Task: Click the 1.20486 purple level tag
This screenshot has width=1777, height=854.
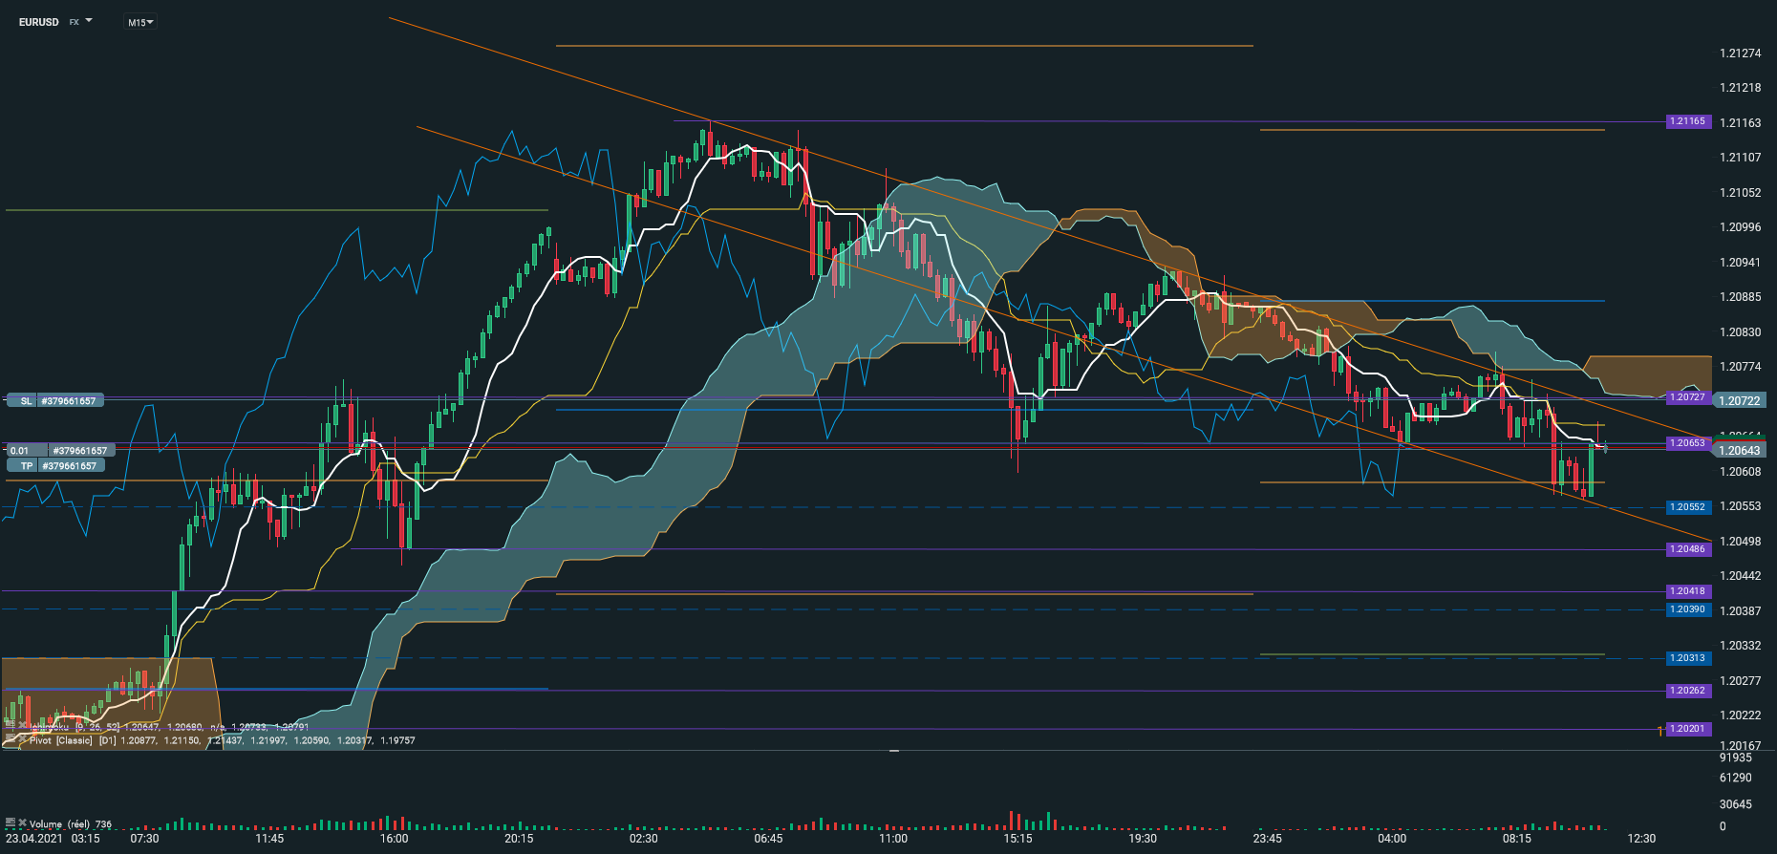Action: [1687, 549]
